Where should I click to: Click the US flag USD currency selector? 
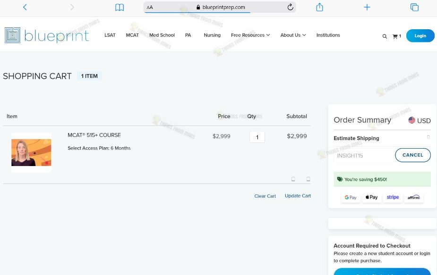coord(420,120)
